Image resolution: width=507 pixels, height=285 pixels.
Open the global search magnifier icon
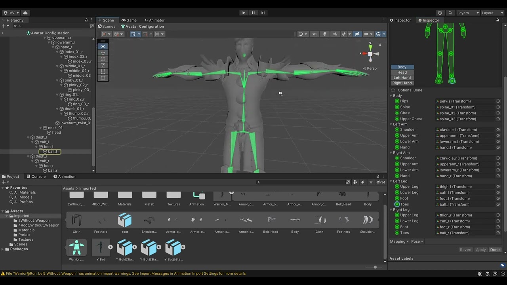click(450, 13)
